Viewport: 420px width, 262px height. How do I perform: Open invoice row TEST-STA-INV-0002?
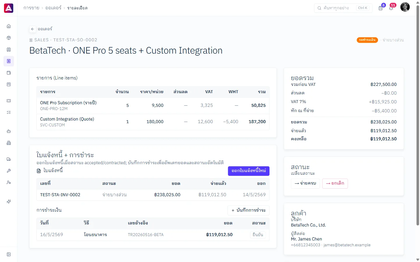click(153, 195)
